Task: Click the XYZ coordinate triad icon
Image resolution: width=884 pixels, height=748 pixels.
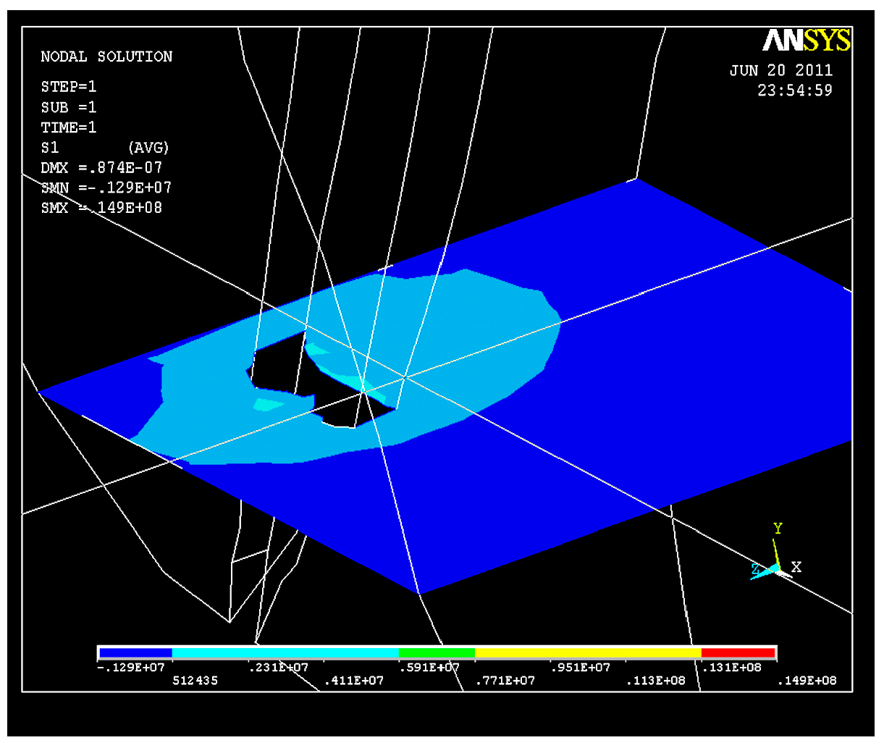Action: (x=775, y=567)
